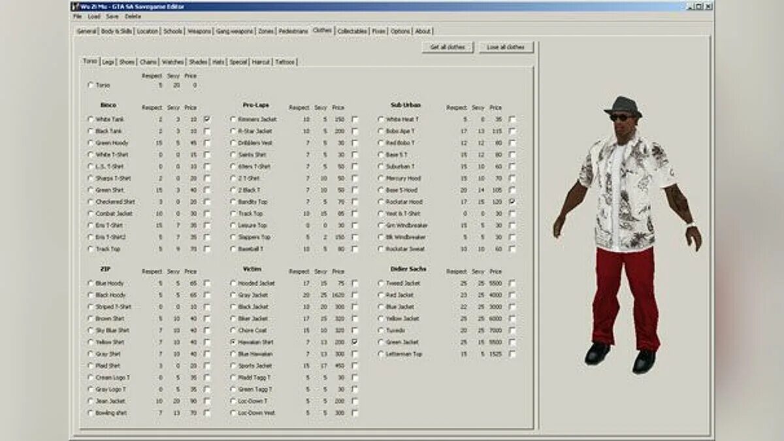Click the Lose all clothes button
The width and height of the screenshot is (784, 441).
coord(506,48)
